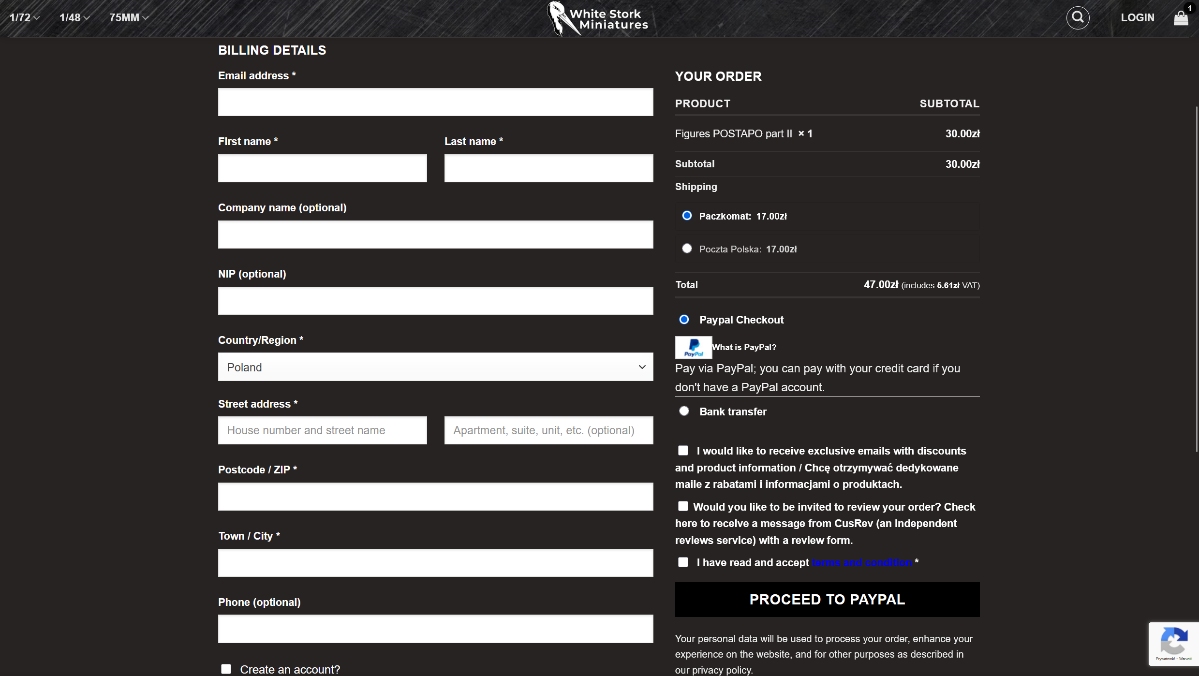Screen dimensions: 1199x676
Task: Open the terms and condition link
Action: point(861,563)
